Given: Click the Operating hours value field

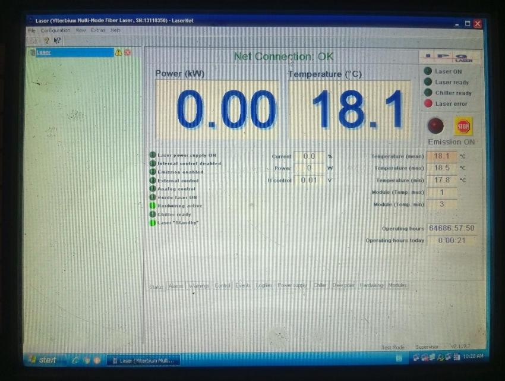Looking at the screenshot, I should tap(452, 228).
